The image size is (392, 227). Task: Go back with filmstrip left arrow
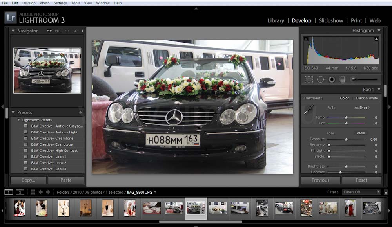pos(40,192)
